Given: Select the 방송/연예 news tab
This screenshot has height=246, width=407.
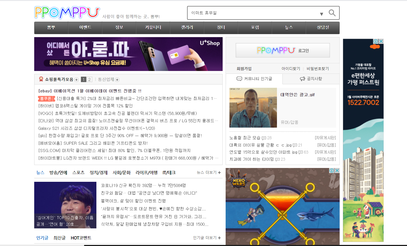Looking at the screenshot, I should click(58, 173).
